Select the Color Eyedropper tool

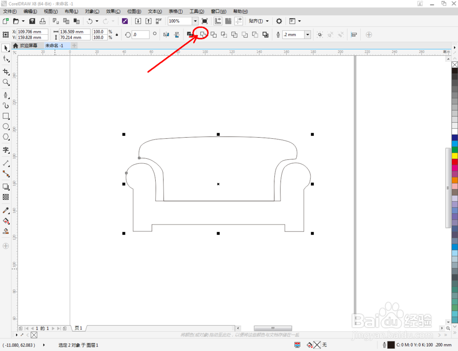[x=5, y=211]
